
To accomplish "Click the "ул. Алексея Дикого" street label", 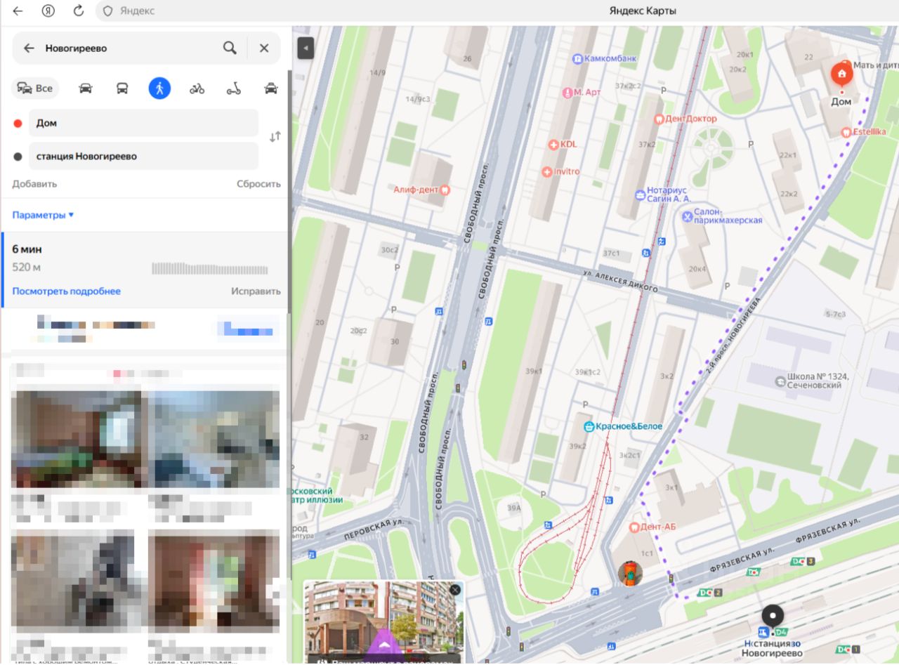I will click(x=622, y=282).
